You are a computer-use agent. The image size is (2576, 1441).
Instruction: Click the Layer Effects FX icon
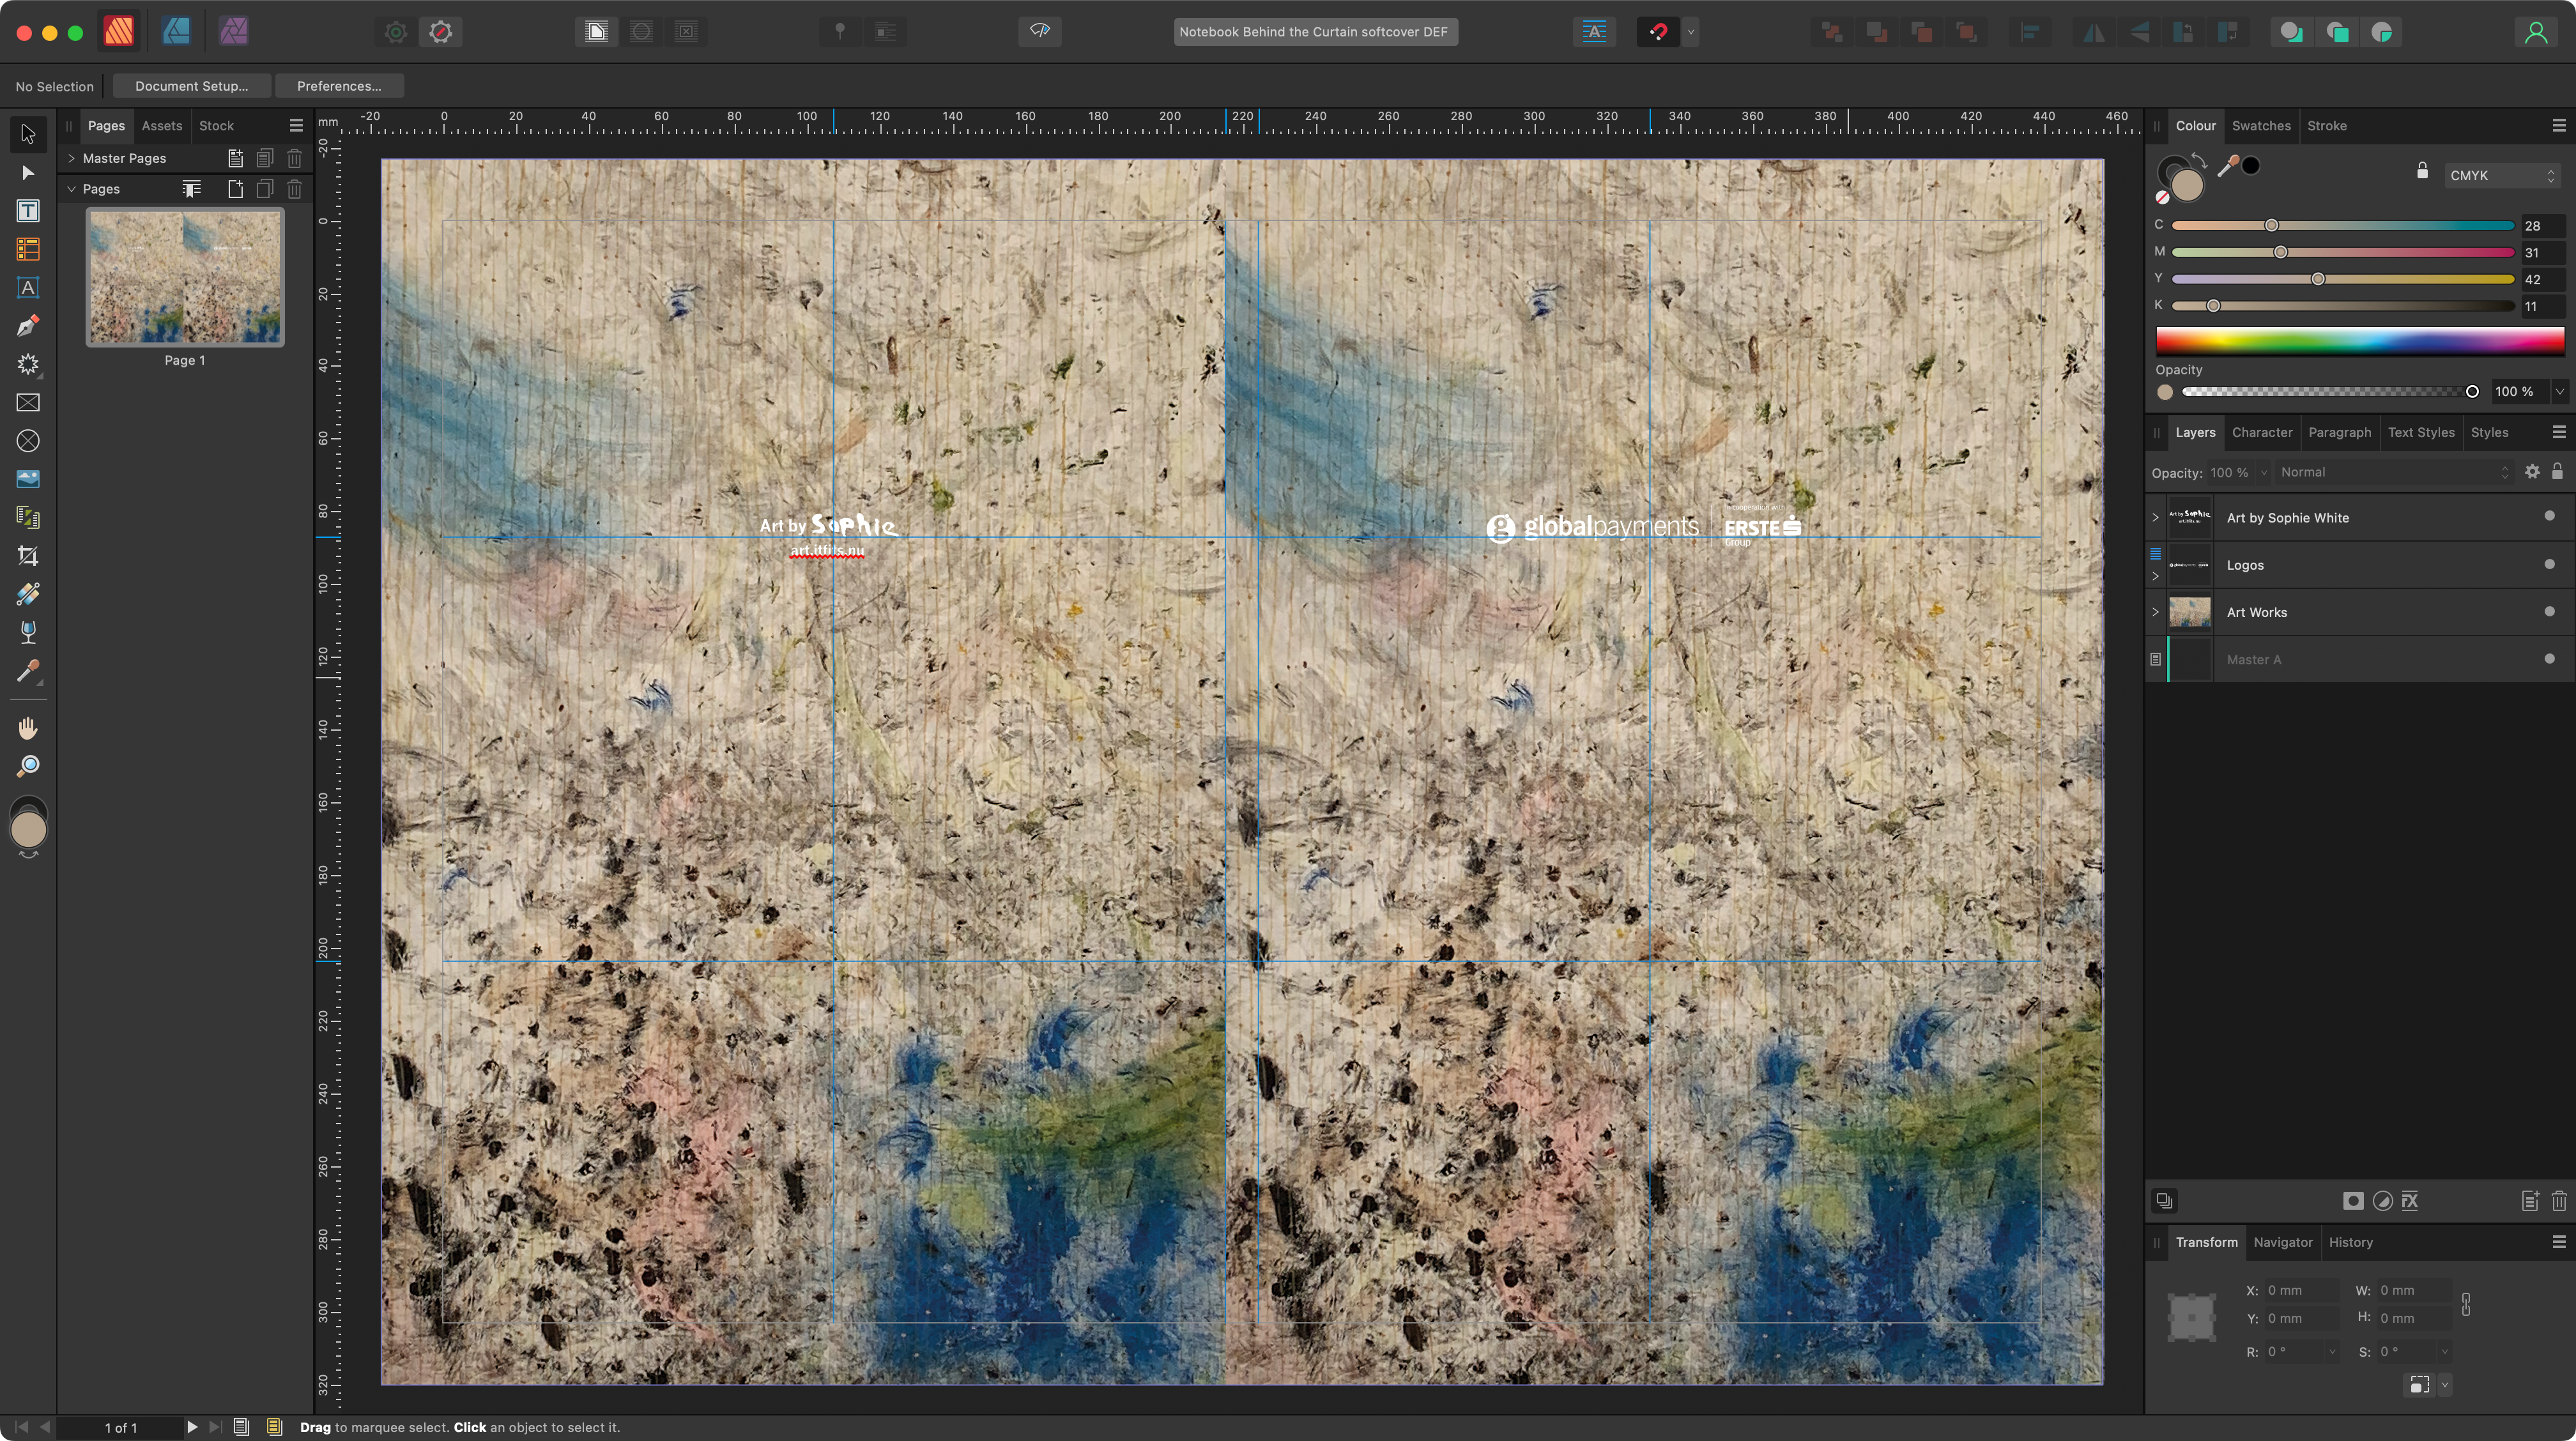[x=2410, y=1201]
